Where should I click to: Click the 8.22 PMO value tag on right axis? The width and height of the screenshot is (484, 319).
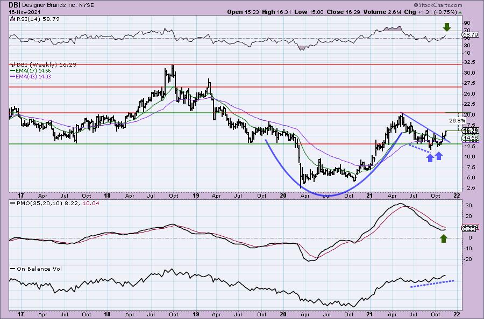point(469,229)
